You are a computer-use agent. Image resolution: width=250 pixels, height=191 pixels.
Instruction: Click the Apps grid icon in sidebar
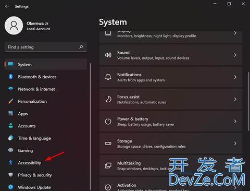click(x=11, y=113)
